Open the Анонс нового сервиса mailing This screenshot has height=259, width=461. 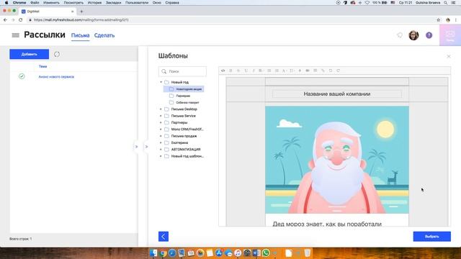(x=56, y=77)
